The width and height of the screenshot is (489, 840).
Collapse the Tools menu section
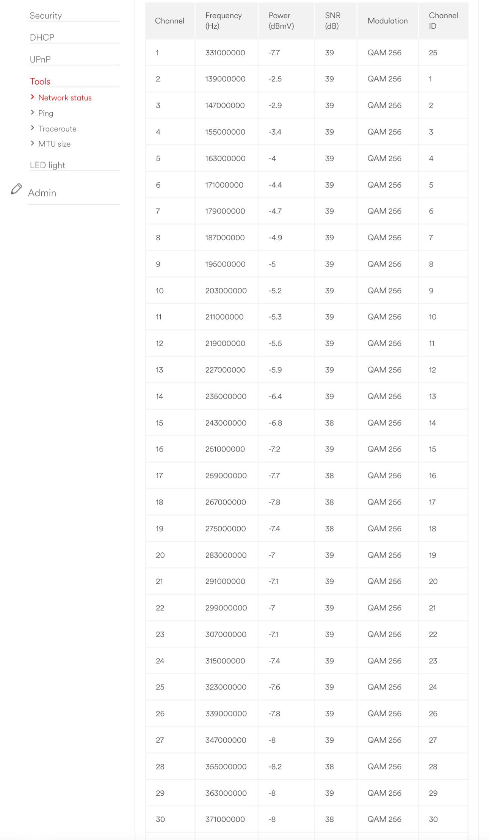(x=40, y=81)
